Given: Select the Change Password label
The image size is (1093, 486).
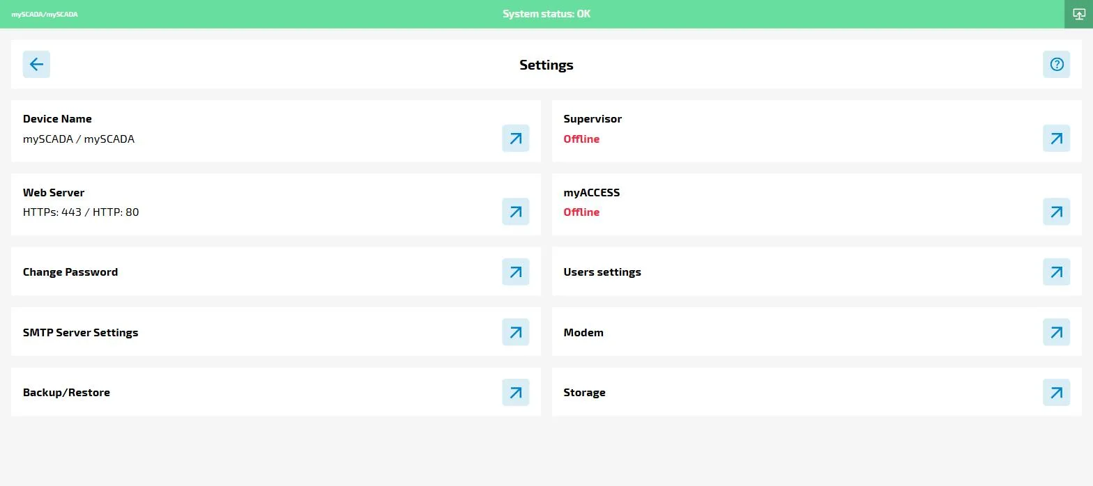Looking at the screenshot, I should coord(70,272).
